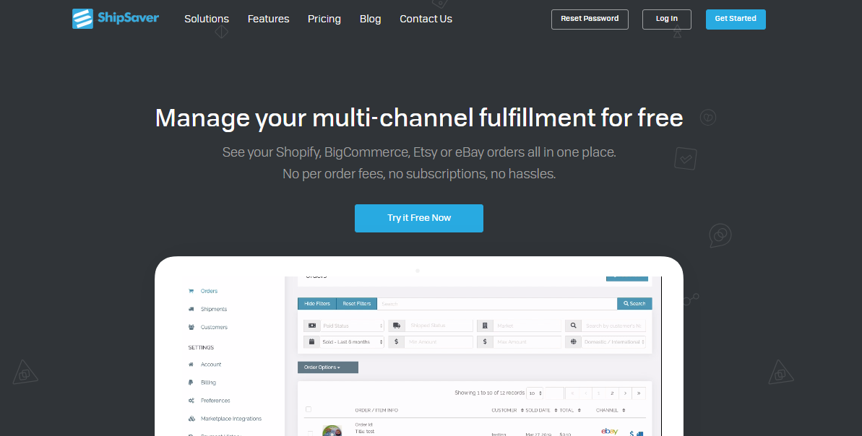Click the 'Showing 1 to 10 of 12 records' text

pyautogui.click(x=489, y=393)
